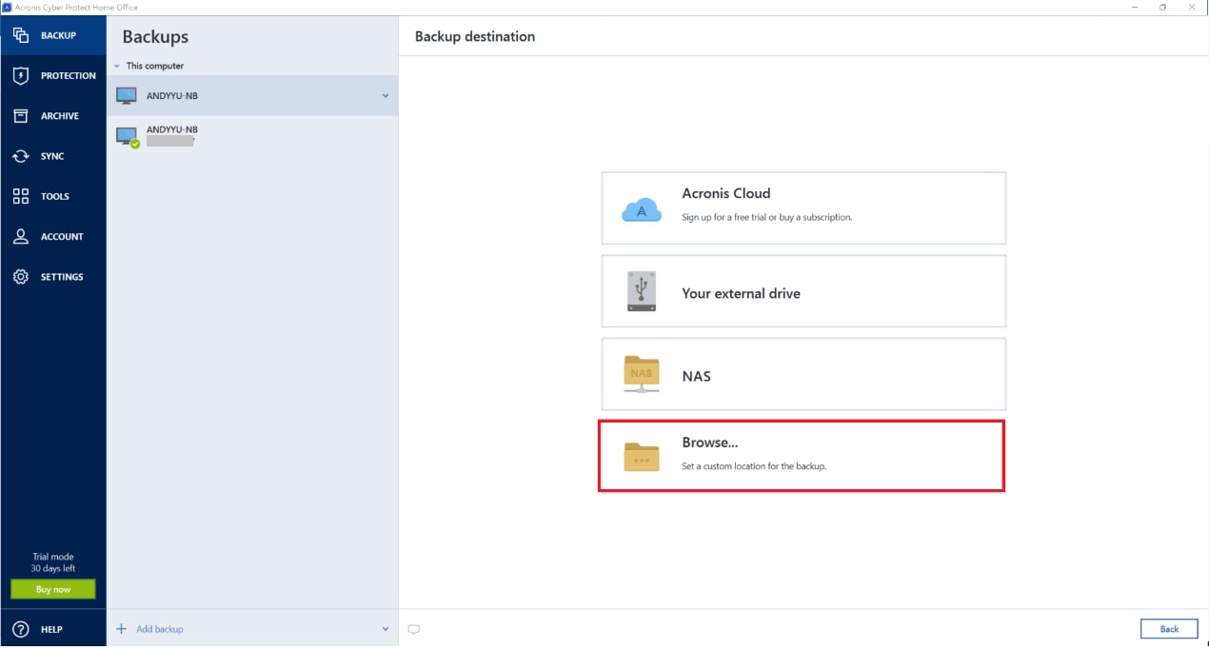
Task: Restore the window using title bar button
Action: tap(1162, 7)
